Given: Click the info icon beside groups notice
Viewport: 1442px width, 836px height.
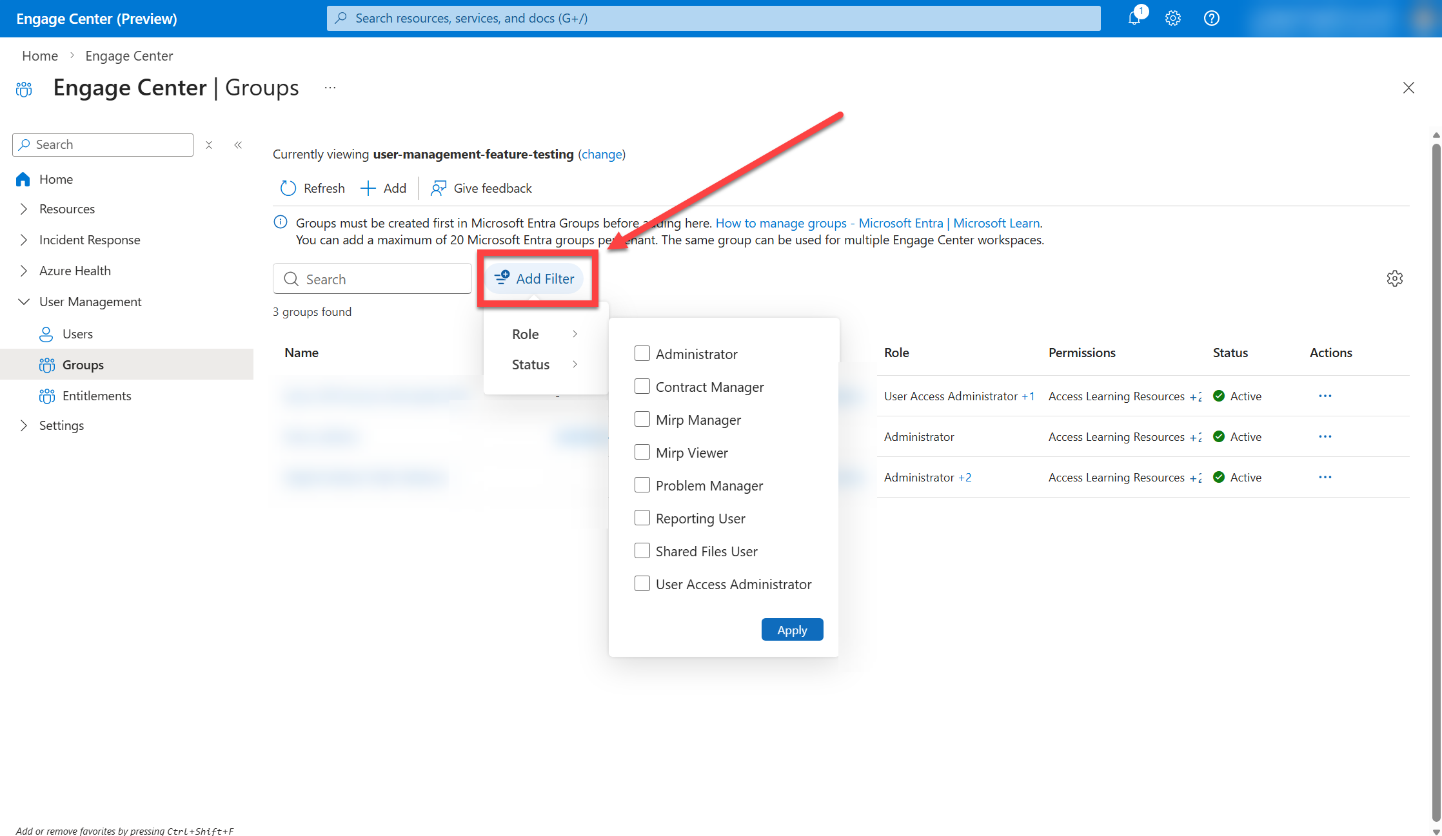Looking at the screenshot, I should pos(281,222).
